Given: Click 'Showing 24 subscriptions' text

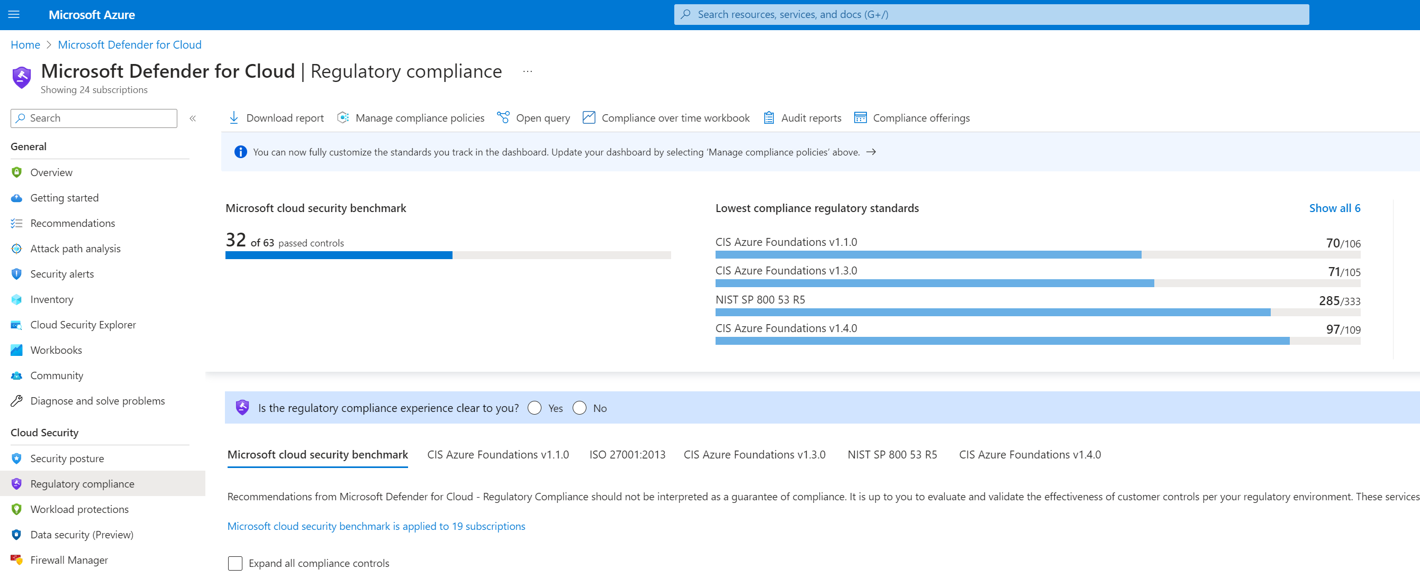Looking at the screenshot, I should [94, 90].
